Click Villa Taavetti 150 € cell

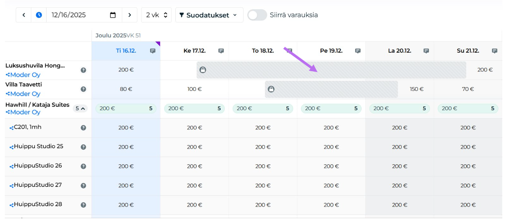417,89
